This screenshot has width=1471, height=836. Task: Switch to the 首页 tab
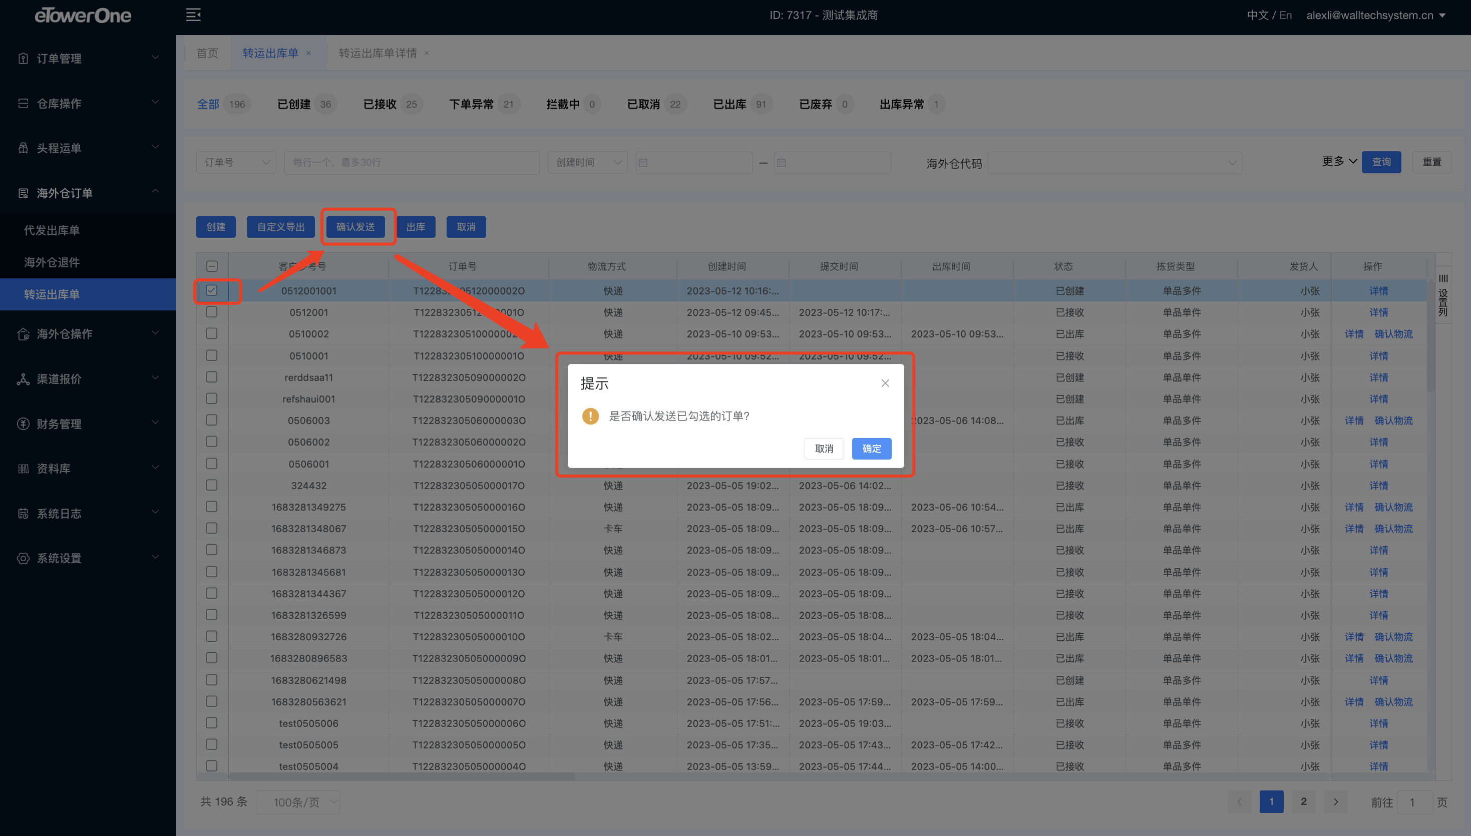(x=207, y=53)
